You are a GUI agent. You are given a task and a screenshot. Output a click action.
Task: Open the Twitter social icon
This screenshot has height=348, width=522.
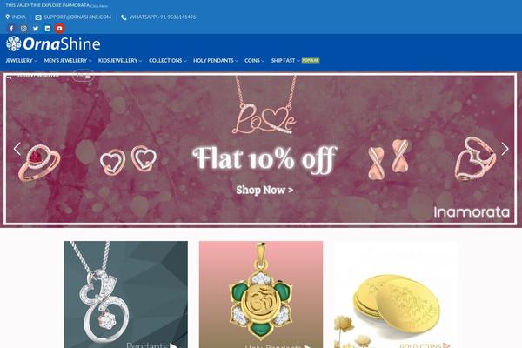click(x=36, y=29)
